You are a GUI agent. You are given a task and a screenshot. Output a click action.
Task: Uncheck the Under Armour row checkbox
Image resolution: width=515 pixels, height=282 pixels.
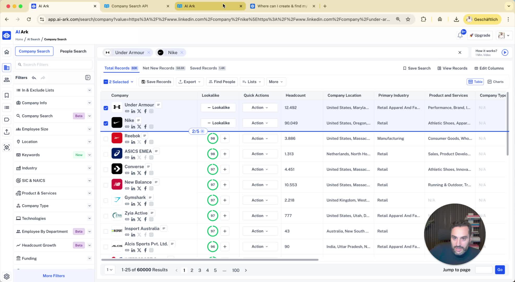click(106, 108)
